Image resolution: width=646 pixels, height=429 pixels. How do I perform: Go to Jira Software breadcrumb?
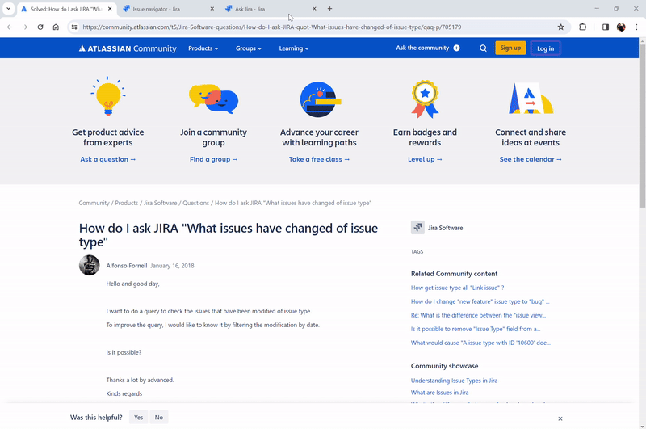coord(160,203)
